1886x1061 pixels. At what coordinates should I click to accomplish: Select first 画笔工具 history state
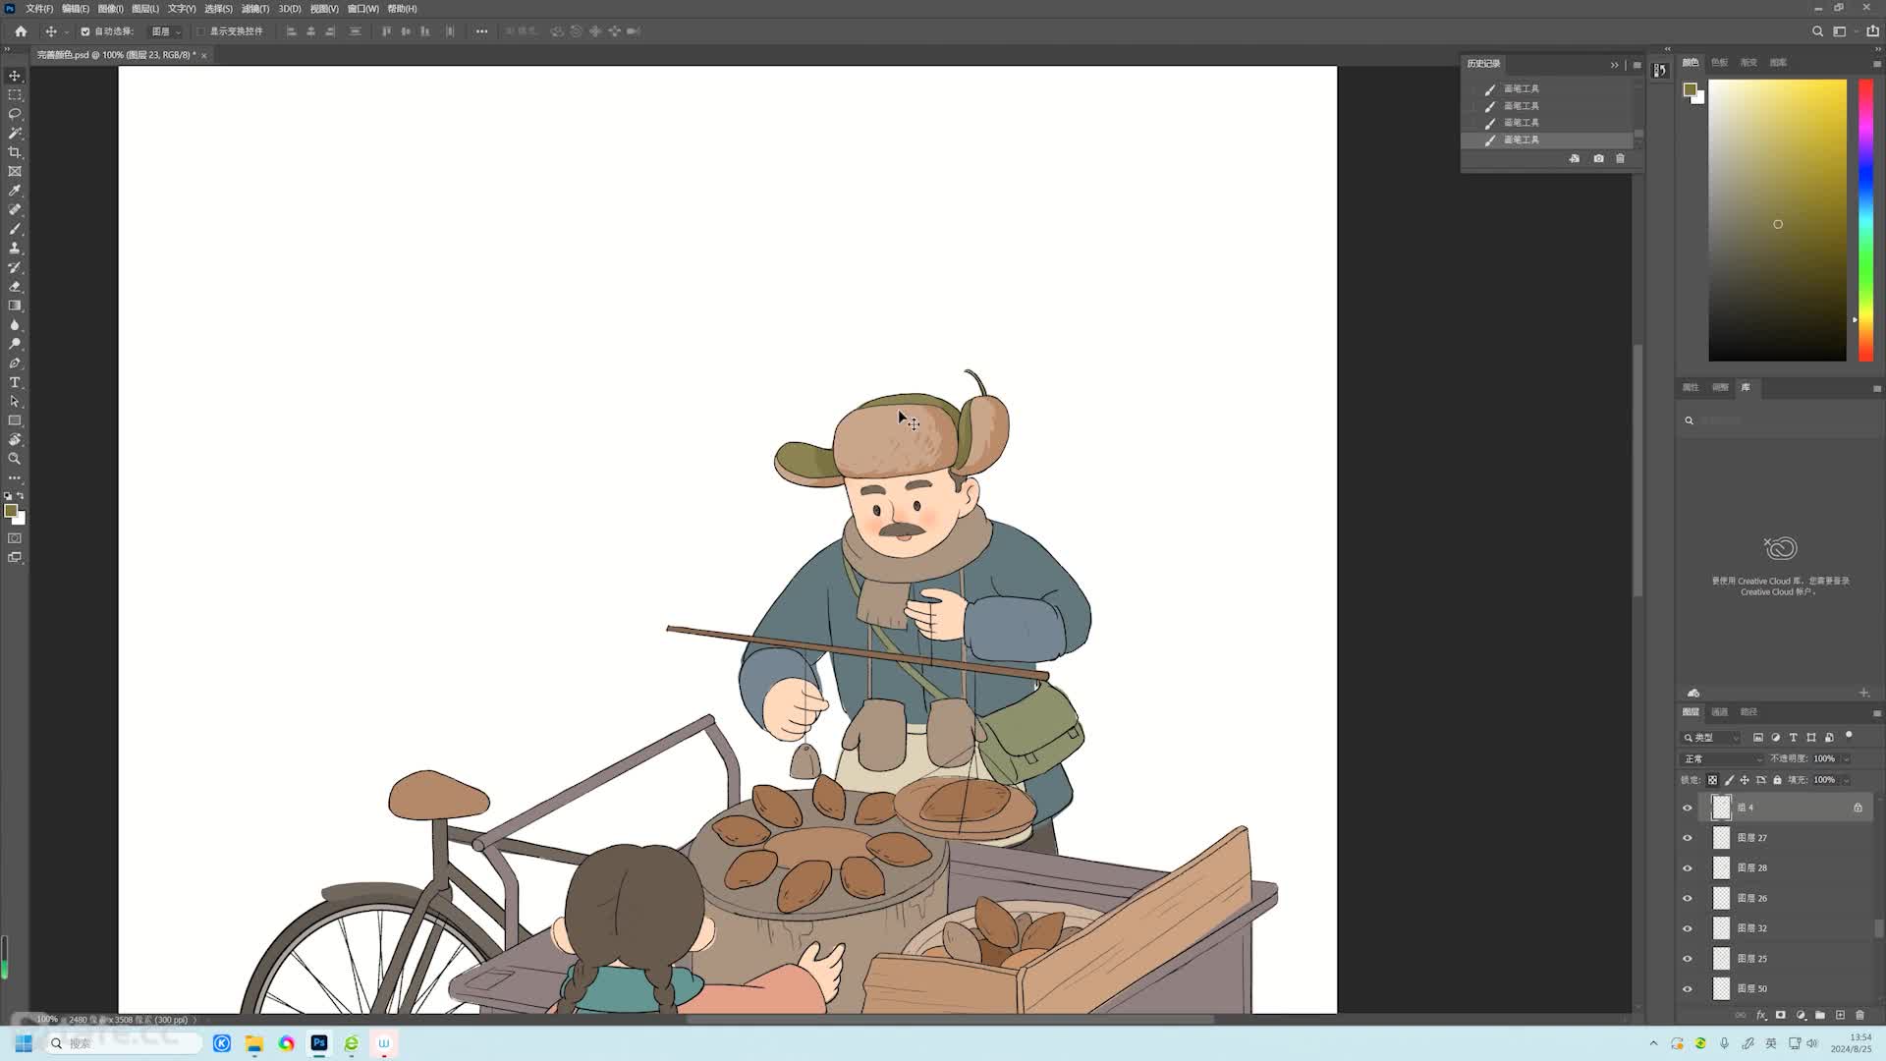[1547, 88]
